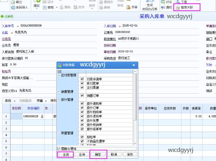Disable the 图像化展现 checkbox
This screenshot has width=216, height=161.
click(59, 149)
